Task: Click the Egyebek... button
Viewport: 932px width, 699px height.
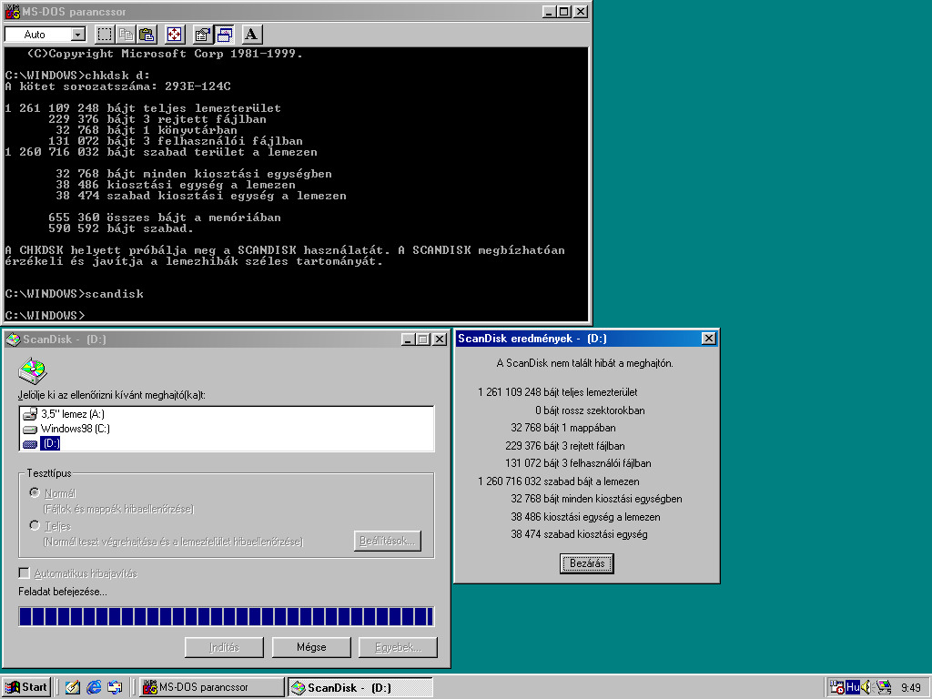Action: point(399,647)
